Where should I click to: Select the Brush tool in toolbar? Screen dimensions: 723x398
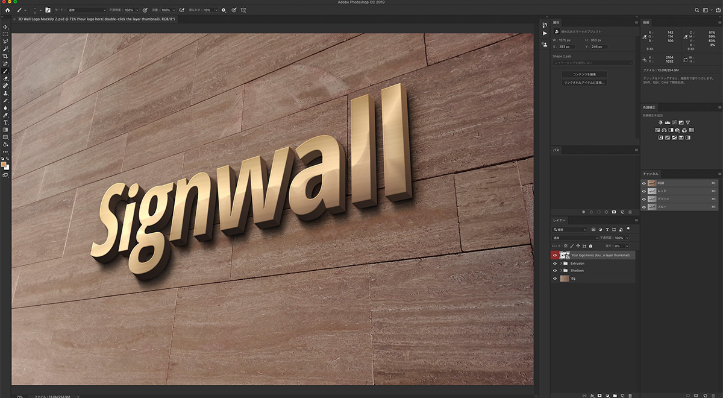[5, 71]
